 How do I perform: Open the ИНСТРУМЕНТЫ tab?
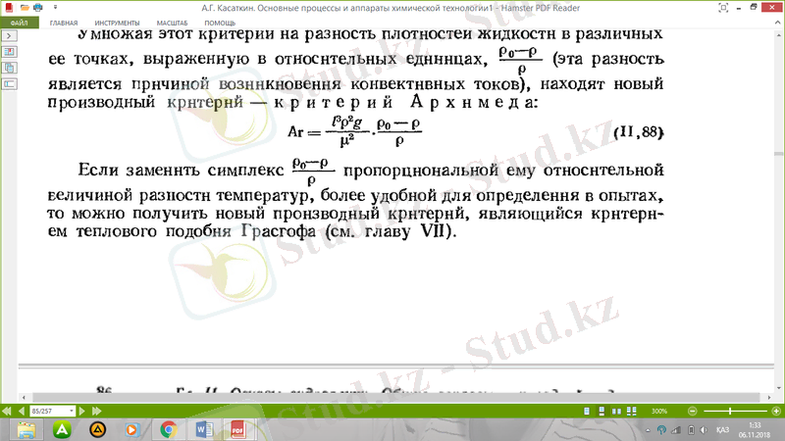click(117, 23)
